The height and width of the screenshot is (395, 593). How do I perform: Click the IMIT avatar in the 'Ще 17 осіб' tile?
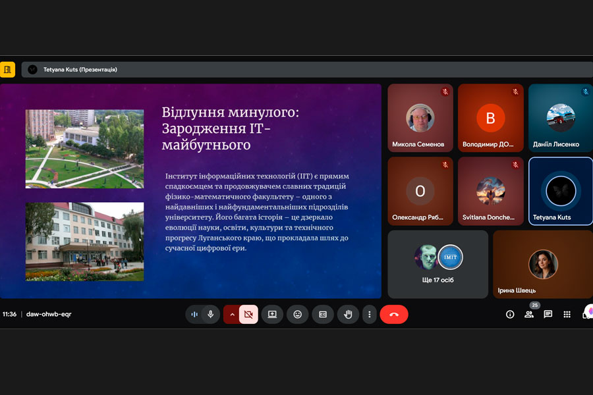(450, 257)
